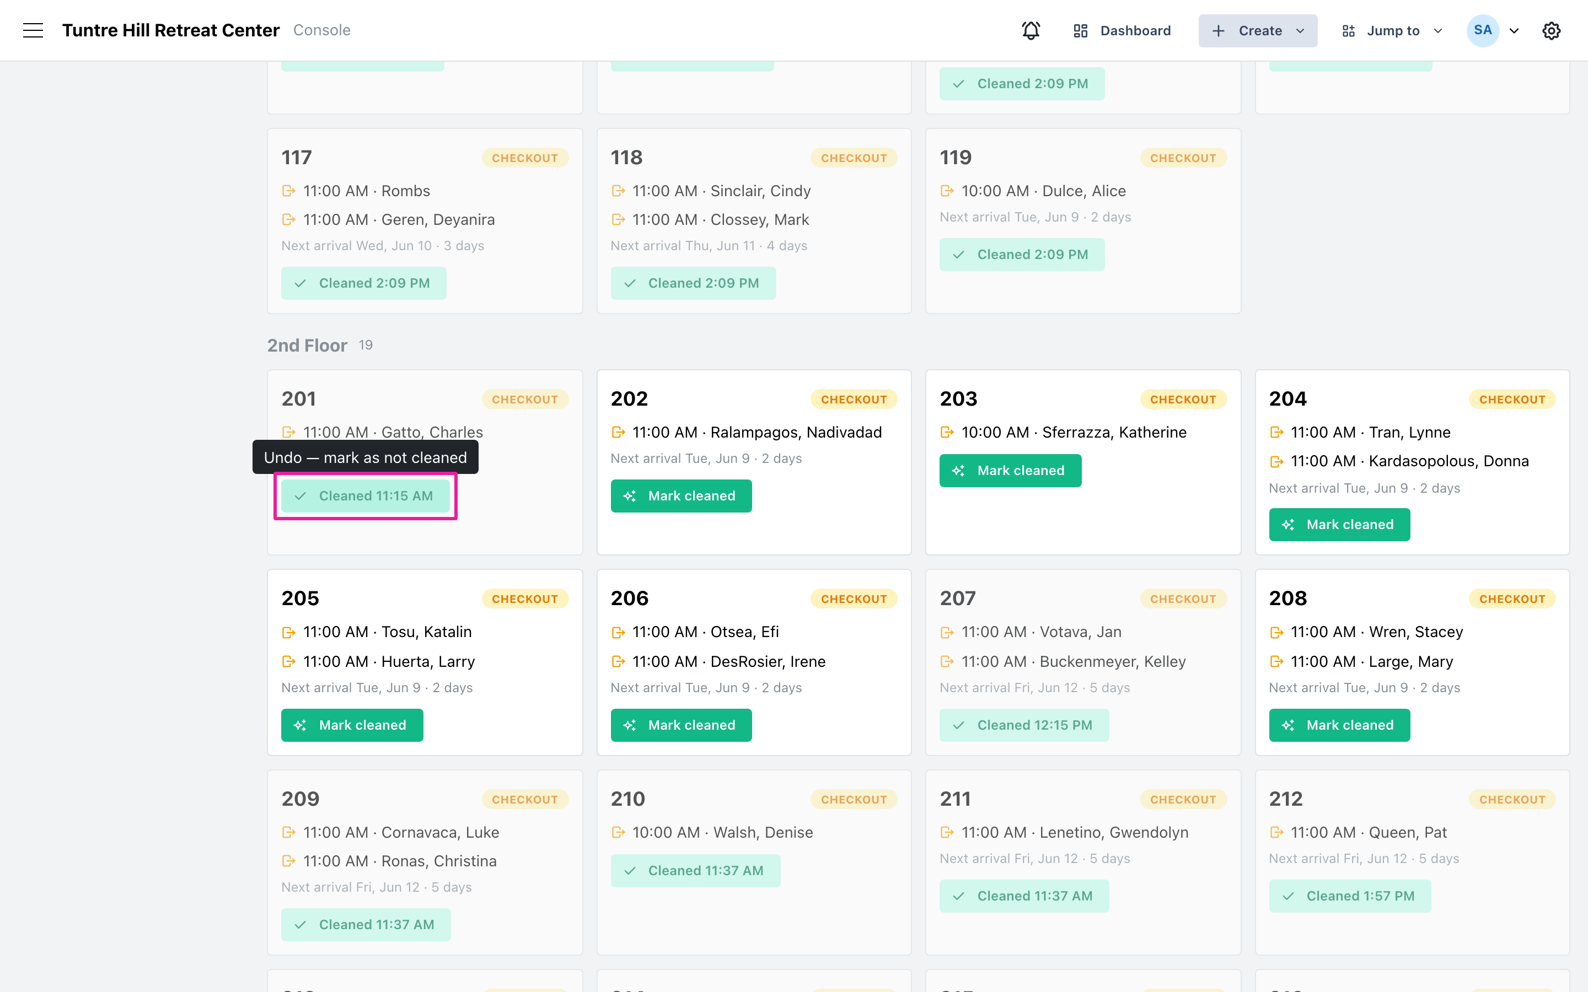Click checkout icon beside Otsea, Efi
This screenshot has height=992, width=1588.
(x=618, y=632)
